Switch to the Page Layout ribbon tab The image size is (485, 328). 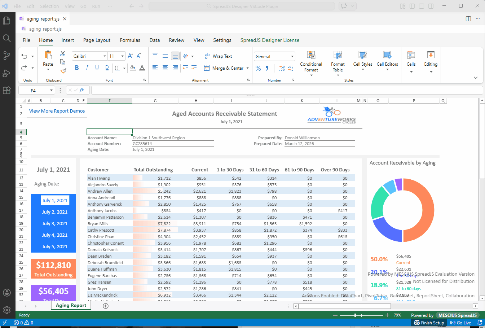97,40
